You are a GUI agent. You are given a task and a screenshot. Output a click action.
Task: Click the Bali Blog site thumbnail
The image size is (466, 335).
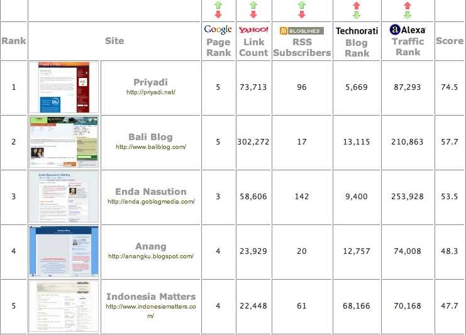[64, 142]
